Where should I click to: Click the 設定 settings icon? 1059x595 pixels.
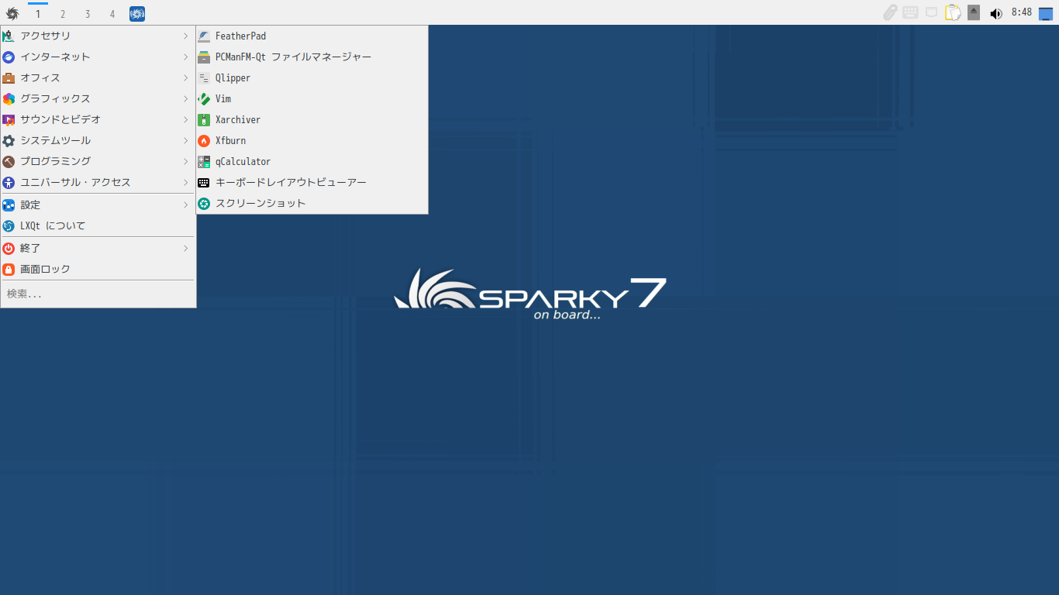pyautogui.click(x=9, y=205)
